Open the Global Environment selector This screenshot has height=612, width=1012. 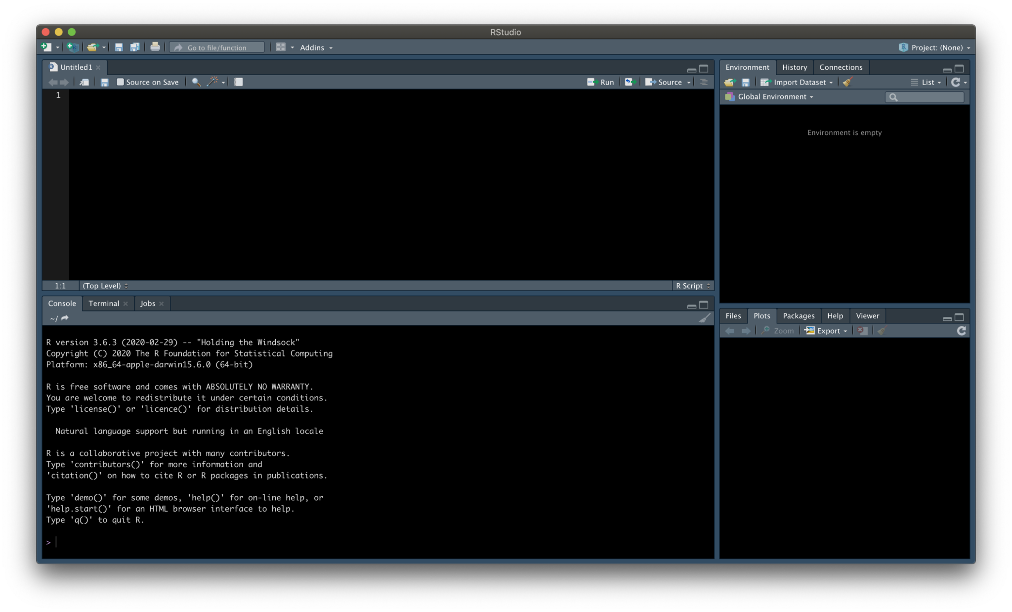coord(769,97)
